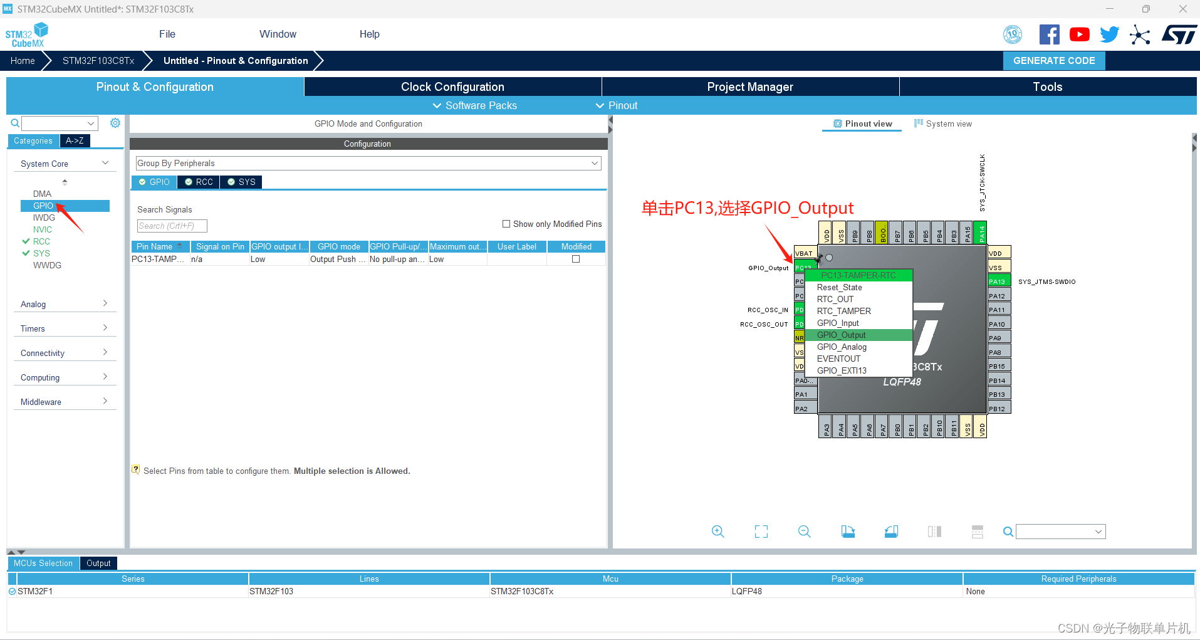This screenshot has height=640, width=1200.
Task: Fit the chip view to window
Action: pos(761,532)
